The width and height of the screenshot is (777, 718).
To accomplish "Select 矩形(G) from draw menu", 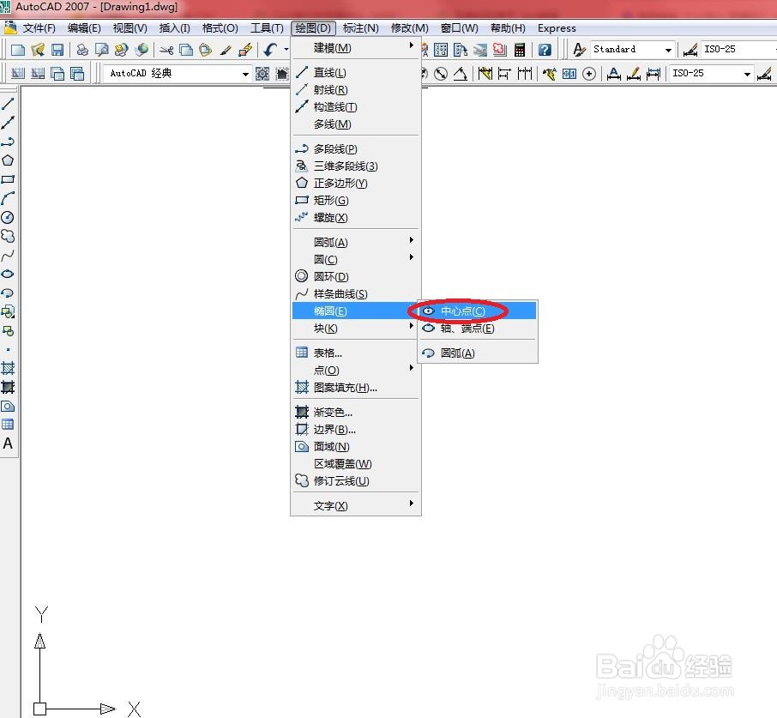I will 356,201.
